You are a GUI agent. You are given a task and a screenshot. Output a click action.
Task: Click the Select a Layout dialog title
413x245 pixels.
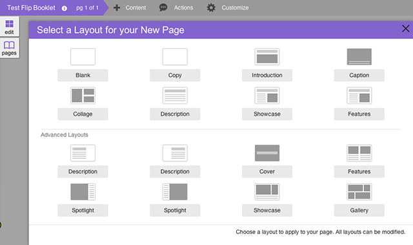(110, 30)
